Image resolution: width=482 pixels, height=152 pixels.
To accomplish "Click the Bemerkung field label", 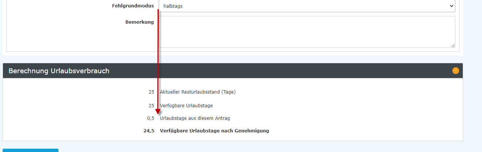I will click(x=139, y=22).
